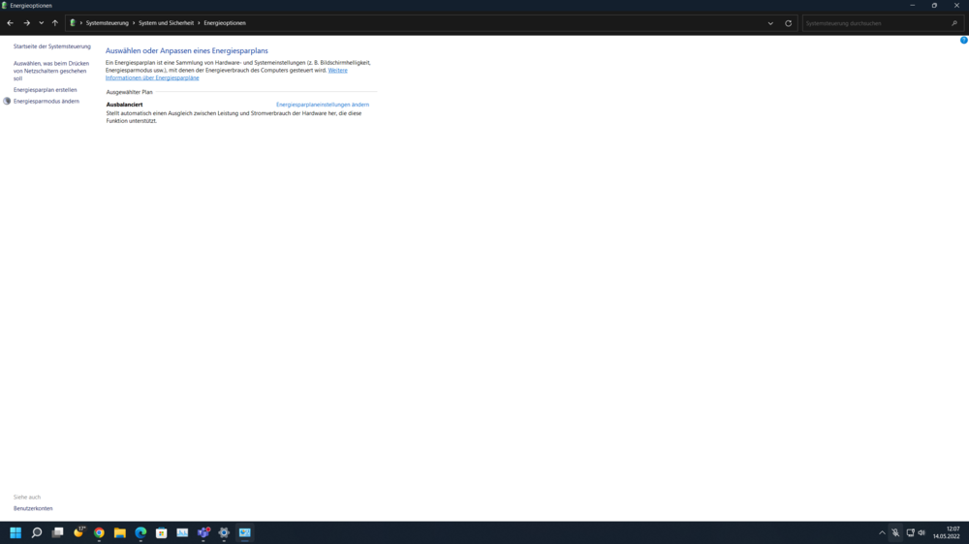
Task: Select System und Sicherheit breadcrumb
Action: click(x=166, y=23)
